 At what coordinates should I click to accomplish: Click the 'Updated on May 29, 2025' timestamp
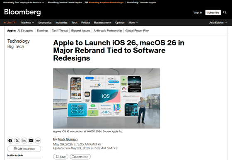[x=85, y=148]
